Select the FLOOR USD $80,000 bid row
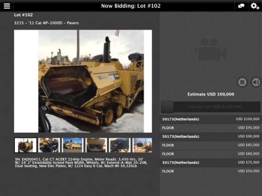This screenshot has width=262, height=196. tap(211, 154)
